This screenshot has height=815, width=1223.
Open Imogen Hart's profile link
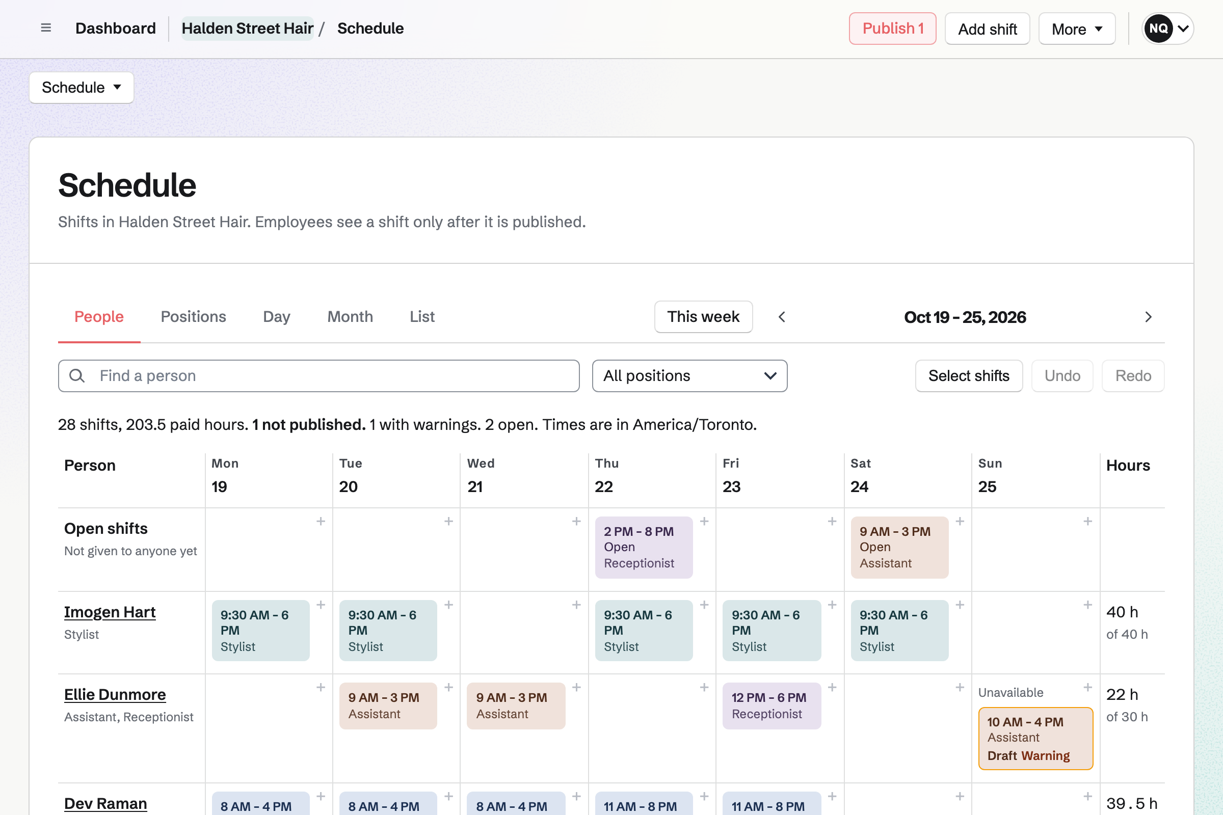point(110,612)
